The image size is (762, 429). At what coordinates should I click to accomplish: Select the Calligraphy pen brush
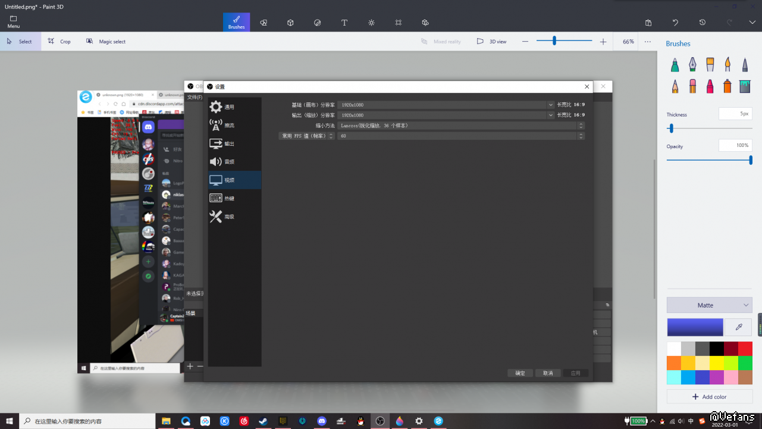[692, 65]
